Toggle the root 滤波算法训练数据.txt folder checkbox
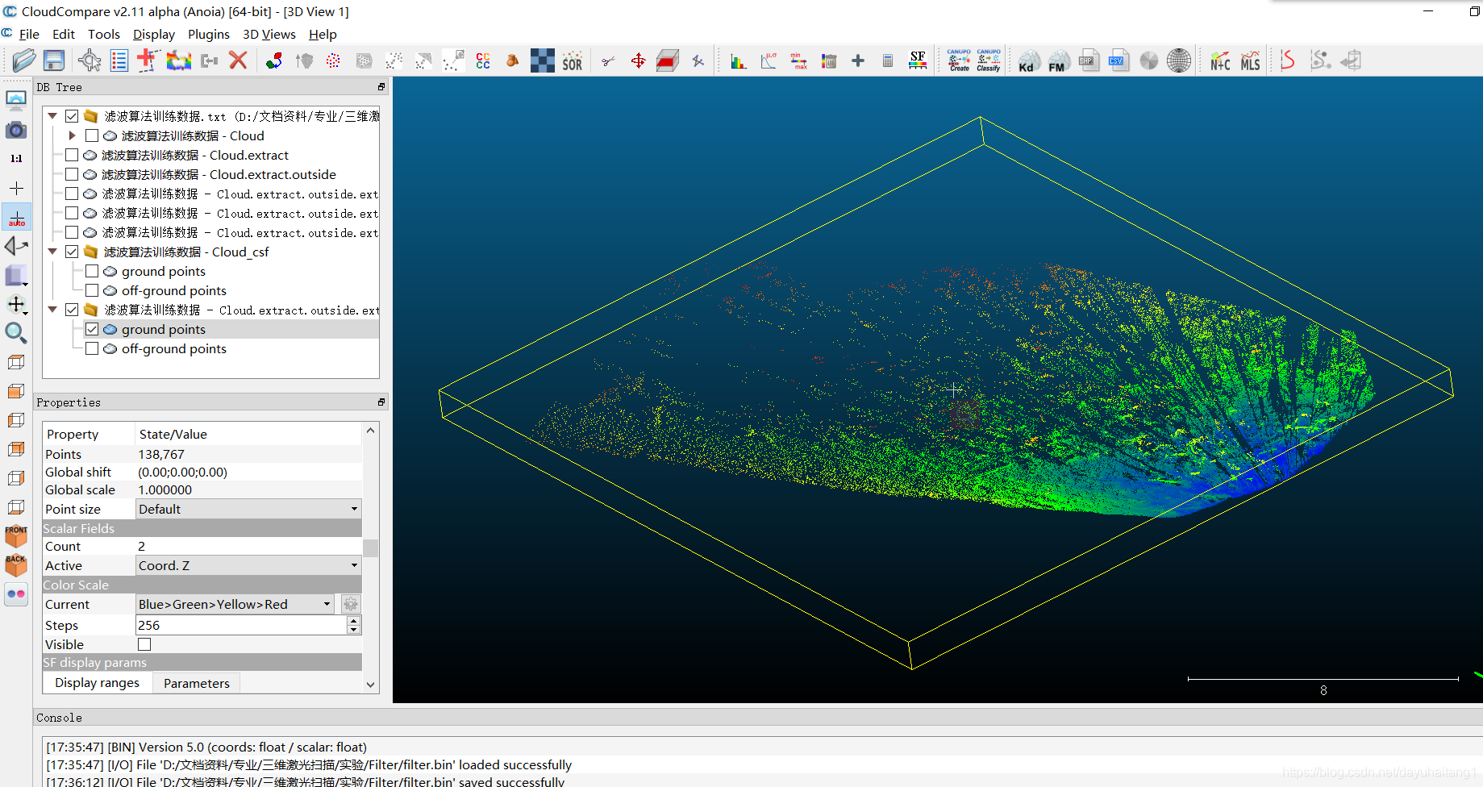This screenshot has width=1483, height=787. point(72,116)
